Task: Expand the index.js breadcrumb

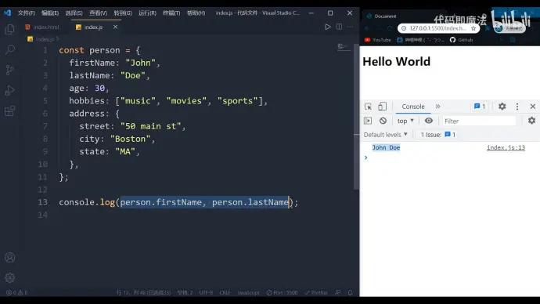Action: point(43,39)
